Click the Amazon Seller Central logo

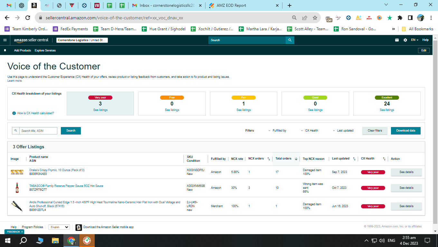pos(31,40)
